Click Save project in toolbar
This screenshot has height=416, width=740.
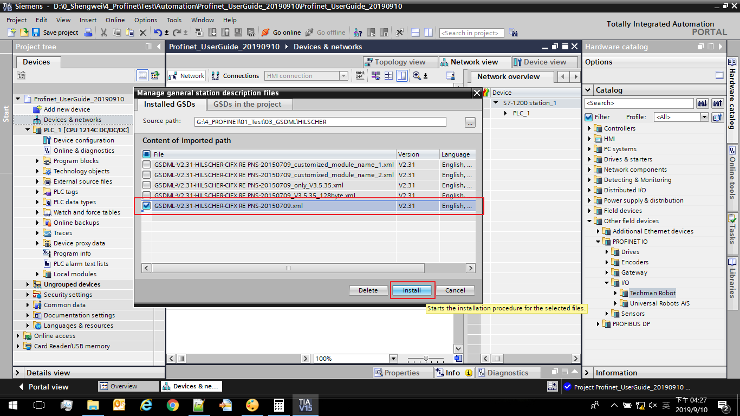[x=55, y=32]
